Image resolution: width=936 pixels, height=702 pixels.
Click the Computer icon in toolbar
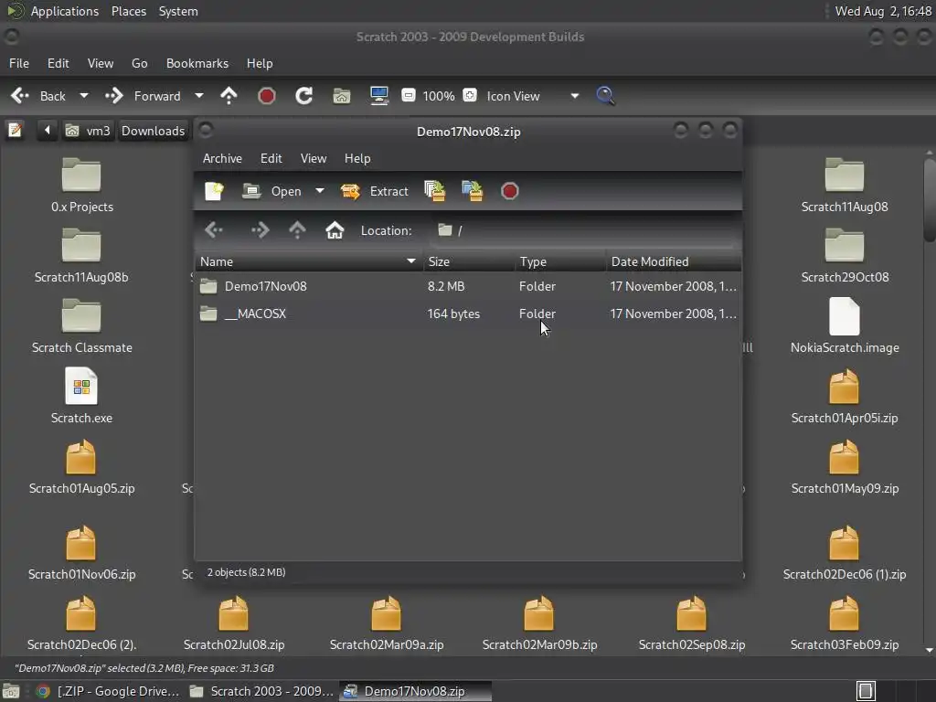point(379,96)
